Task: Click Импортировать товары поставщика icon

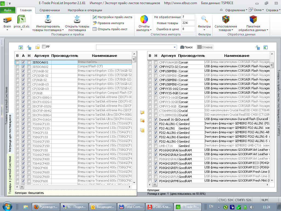Action: pyautogui.click(x=48, y=20)
